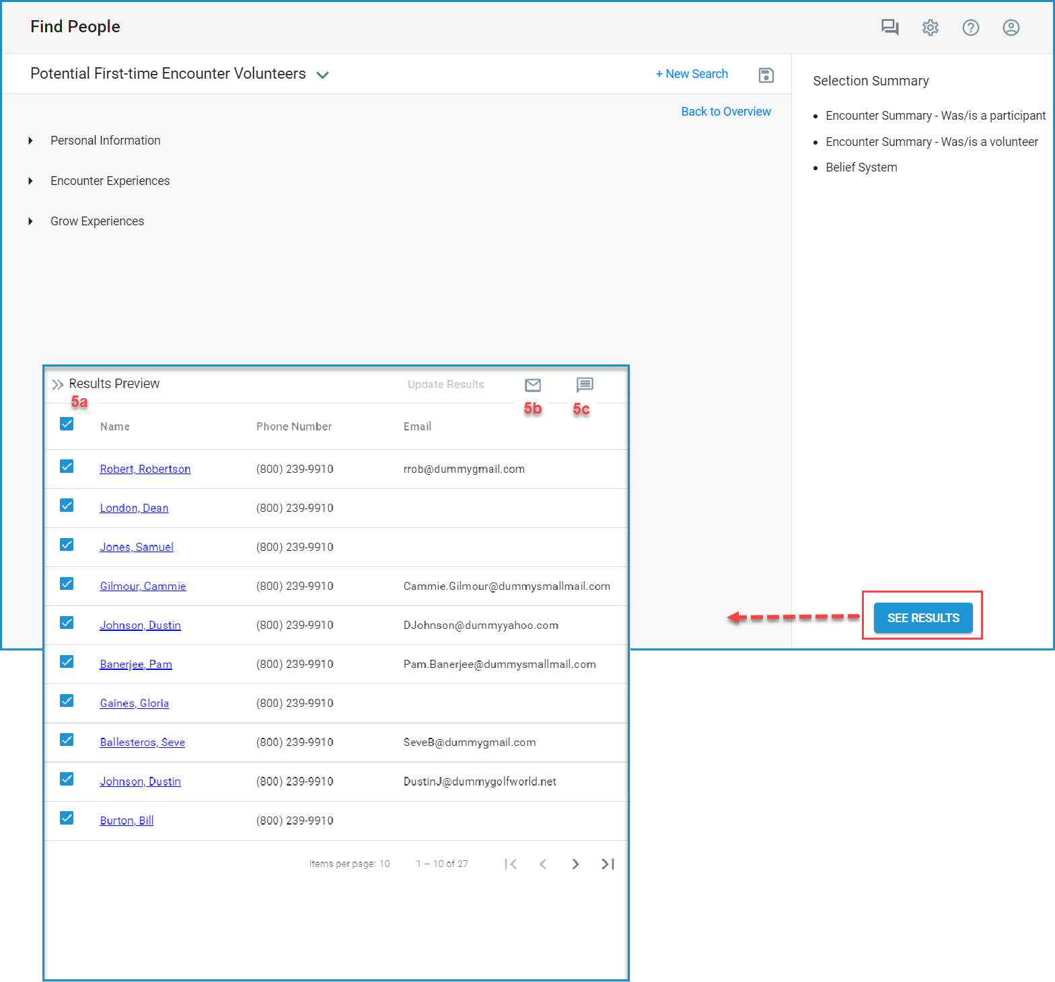The image size is (1055, 982).
Task: Go to the next page of results
Action: coord(575,864)
